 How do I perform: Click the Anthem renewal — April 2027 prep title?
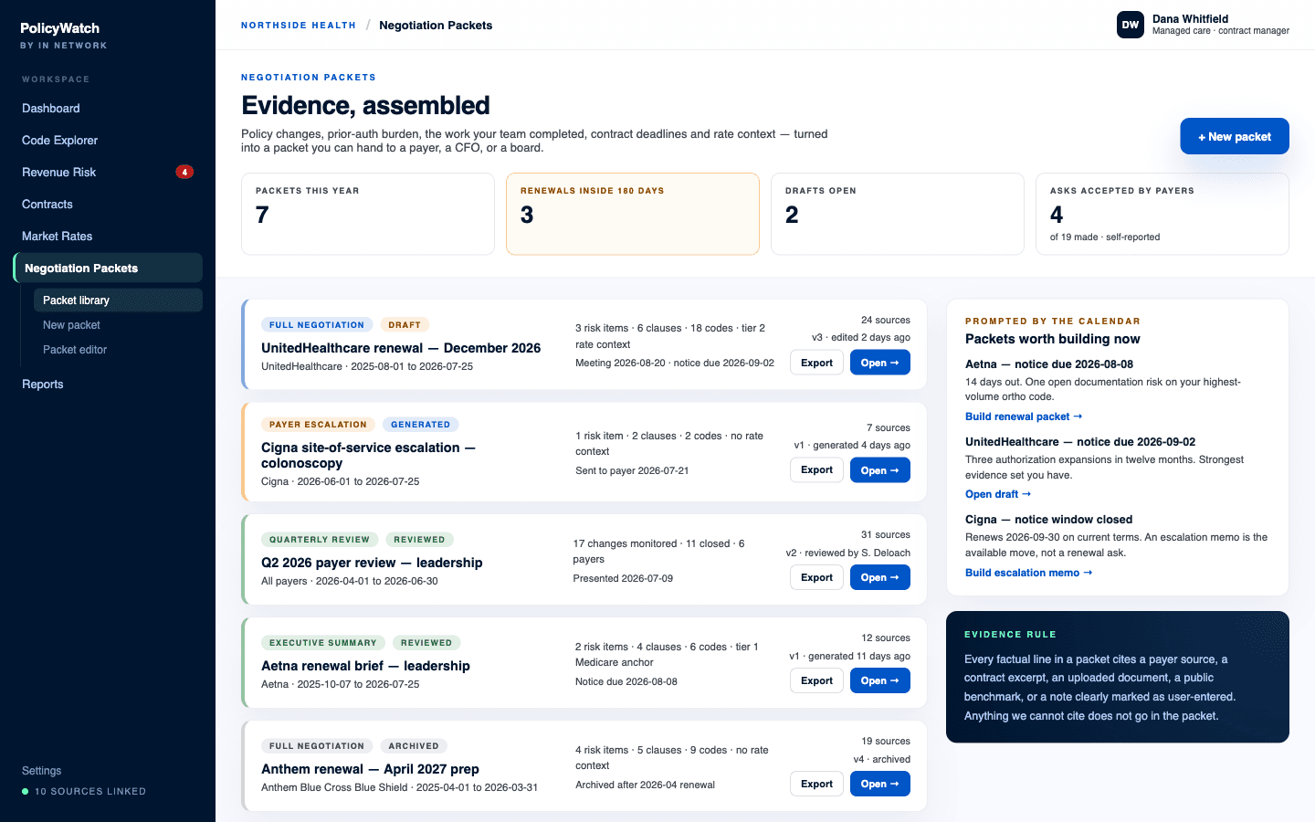[x=370, y=769]
